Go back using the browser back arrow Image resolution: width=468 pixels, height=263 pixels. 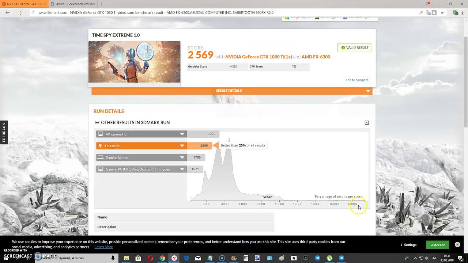pos(7,12)
